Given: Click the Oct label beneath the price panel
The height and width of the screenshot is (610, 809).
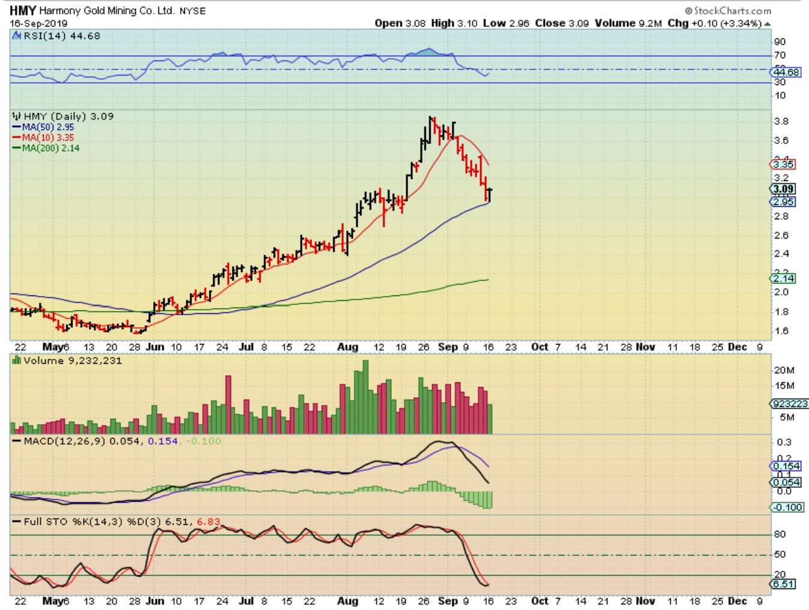Looking at the screenshot, I should click(540, 347).
